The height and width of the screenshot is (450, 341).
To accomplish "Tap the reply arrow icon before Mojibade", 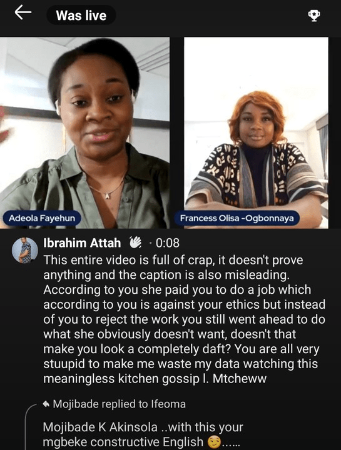I will 46,404.
